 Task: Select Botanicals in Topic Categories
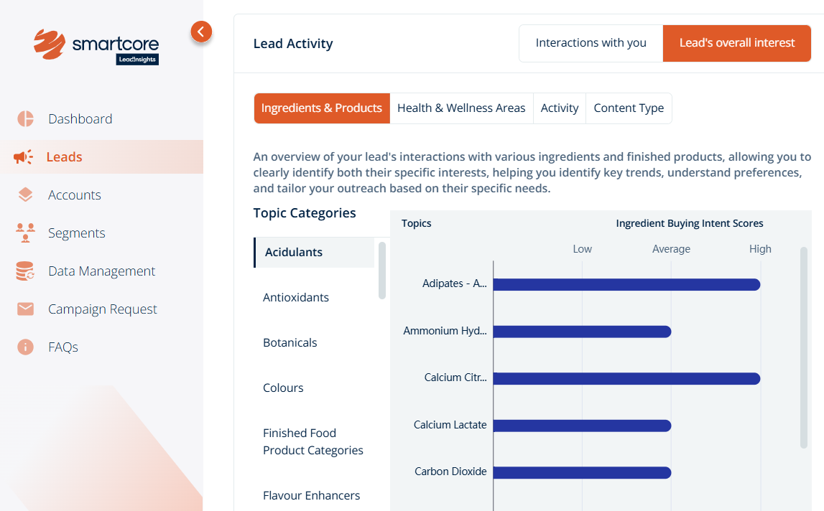[x=290, y=342]
